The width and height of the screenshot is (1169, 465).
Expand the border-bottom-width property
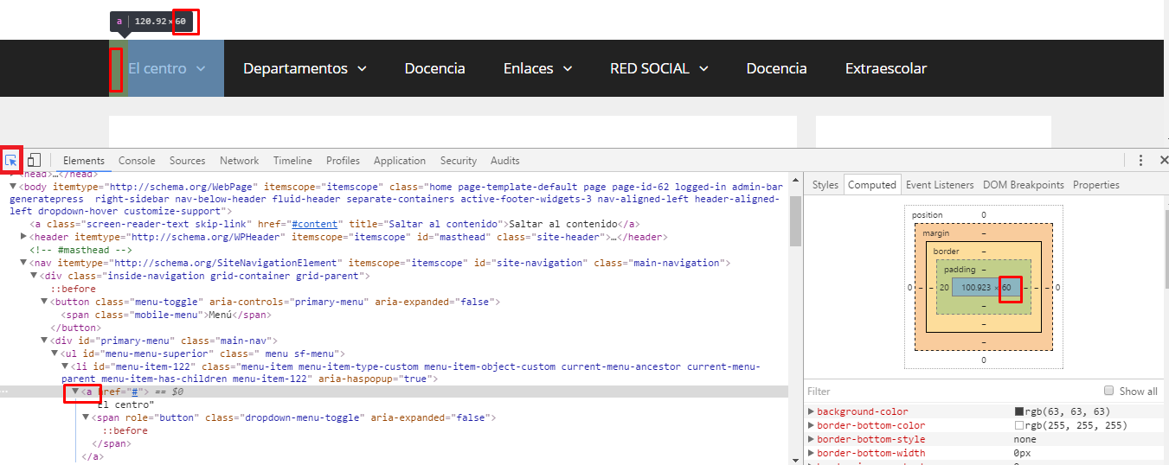click(x=812, y=453)
